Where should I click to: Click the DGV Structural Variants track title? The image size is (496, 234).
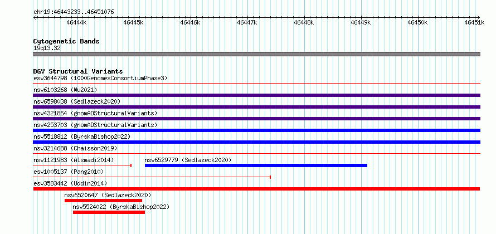(78, 71)
